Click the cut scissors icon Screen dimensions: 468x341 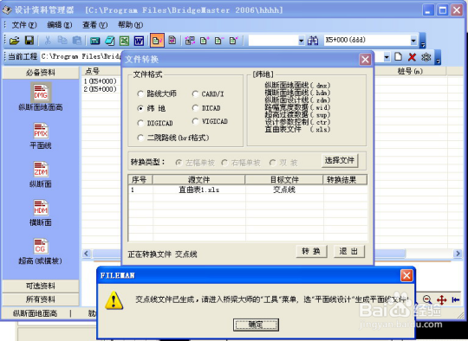pos(48,40)
